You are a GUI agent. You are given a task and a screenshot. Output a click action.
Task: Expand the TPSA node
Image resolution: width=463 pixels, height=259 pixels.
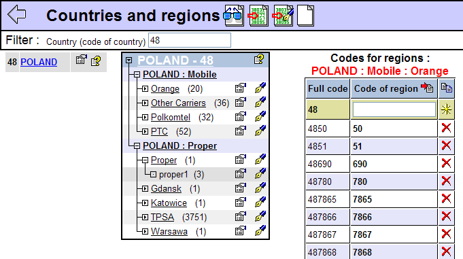[x=145, y=217]
